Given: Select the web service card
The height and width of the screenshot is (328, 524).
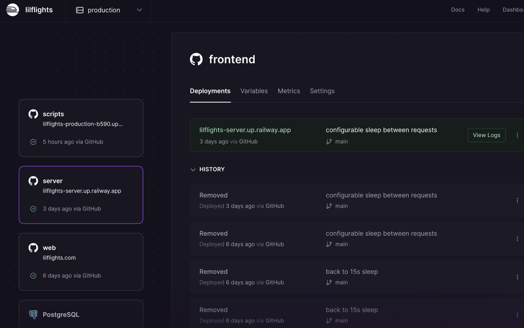Looking at the screenshot, I should coord(81,261).
